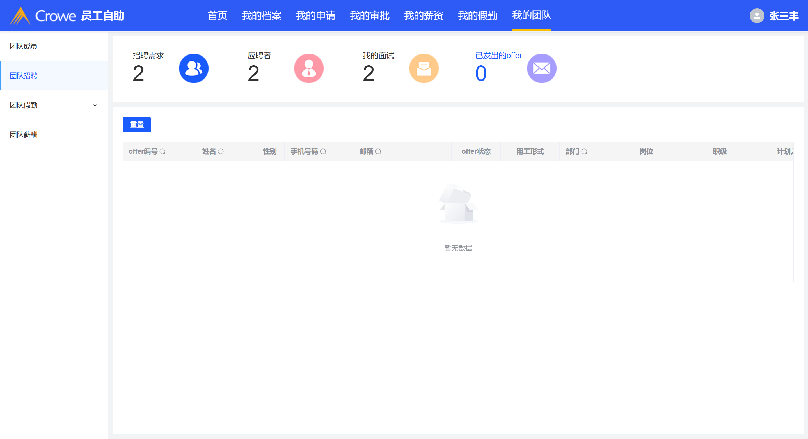Click the search icon beside 姓名 column
The image size is (808, 439).
click(x=221, y=152)
